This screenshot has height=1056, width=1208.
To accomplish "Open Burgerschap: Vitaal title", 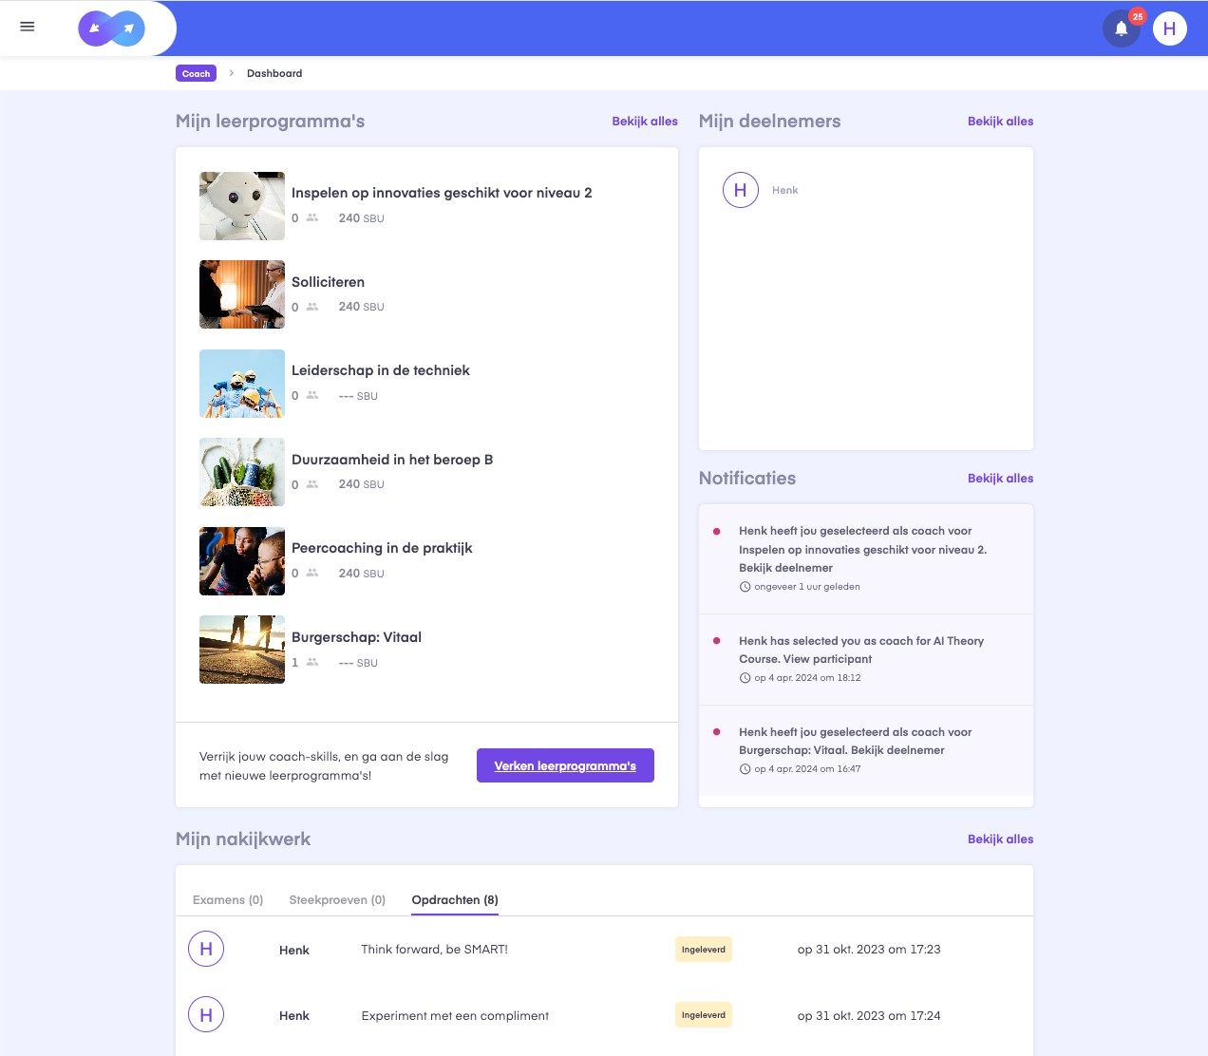I will 356,637.
